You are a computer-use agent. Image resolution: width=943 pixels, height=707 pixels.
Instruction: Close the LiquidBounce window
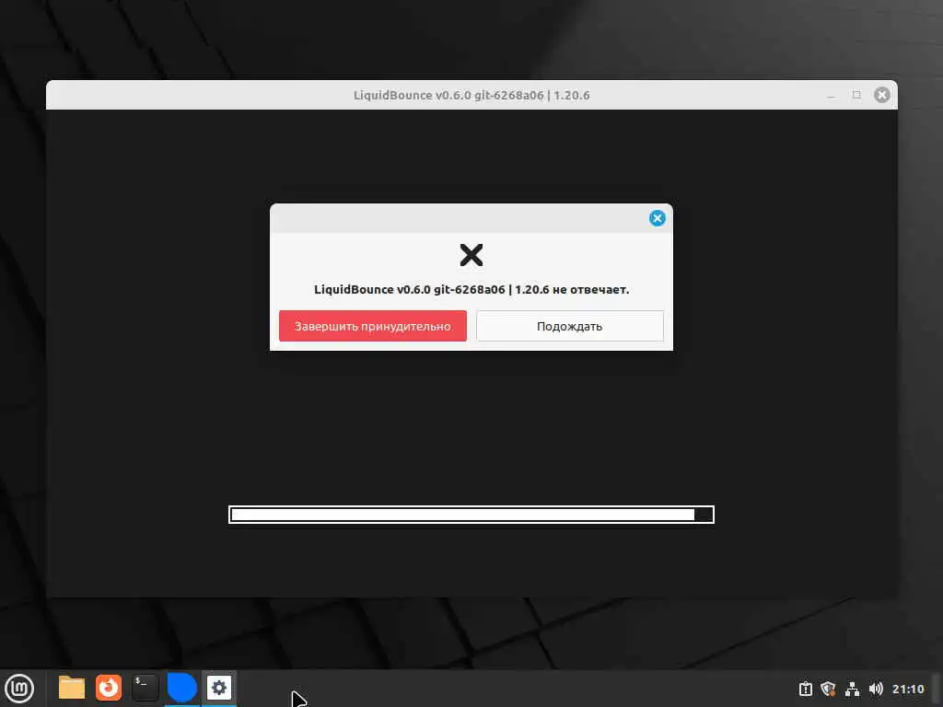point(882,95)
